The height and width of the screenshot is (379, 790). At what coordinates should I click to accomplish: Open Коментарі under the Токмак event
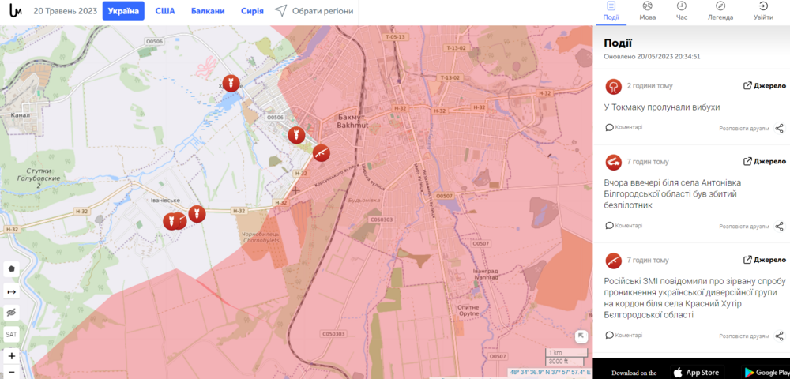pos(624,127)
